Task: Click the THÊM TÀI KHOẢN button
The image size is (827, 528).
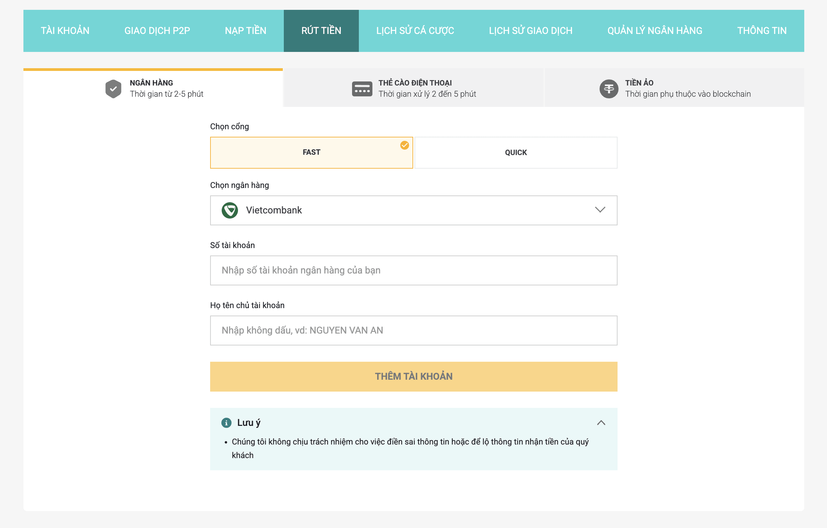Action: [x=413, y=376]
